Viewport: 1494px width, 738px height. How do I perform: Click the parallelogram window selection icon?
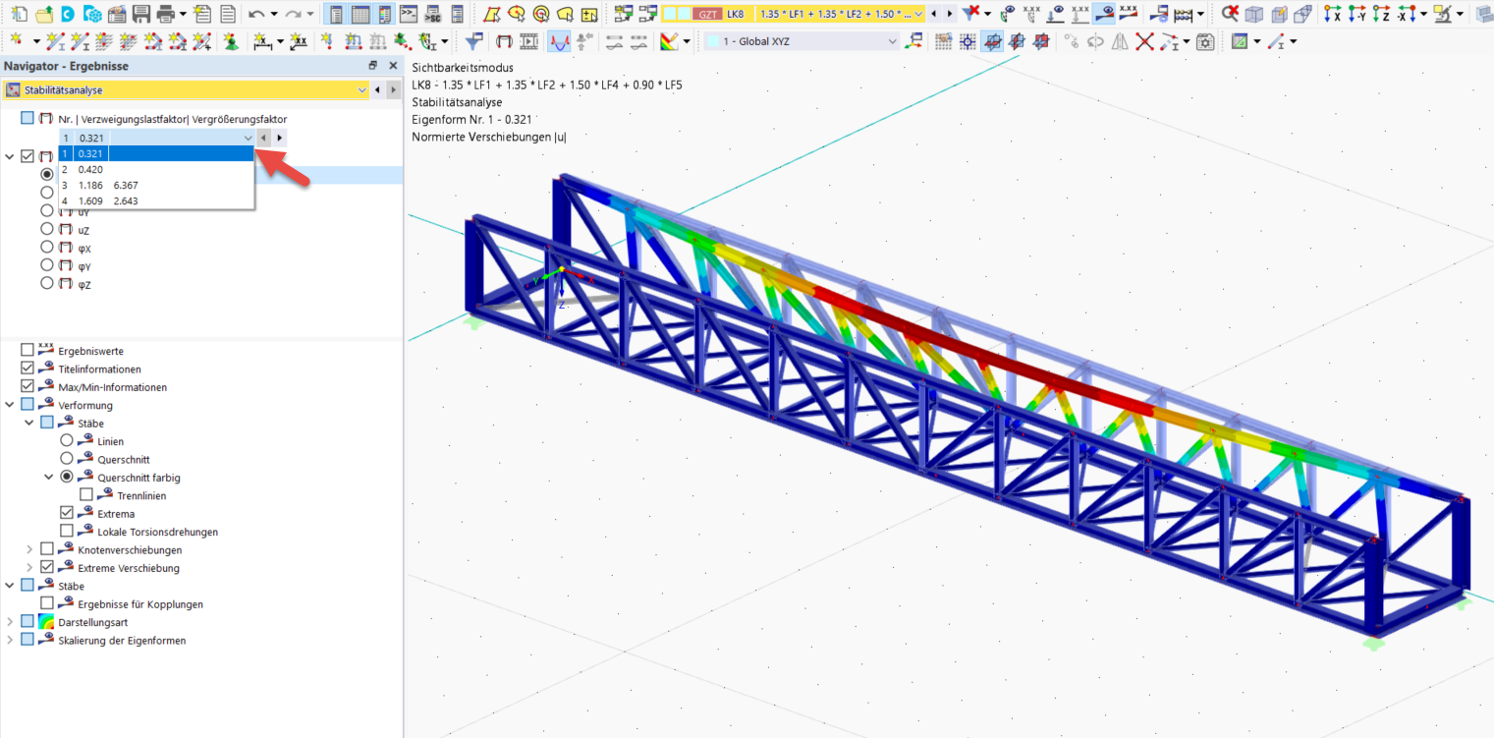(x=492, y=14)
